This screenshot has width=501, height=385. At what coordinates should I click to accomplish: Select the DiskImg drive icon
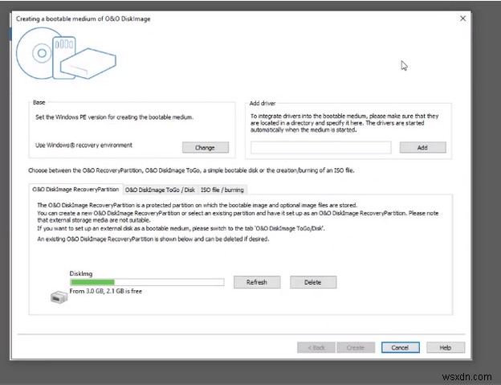click(x=59, y=297)
